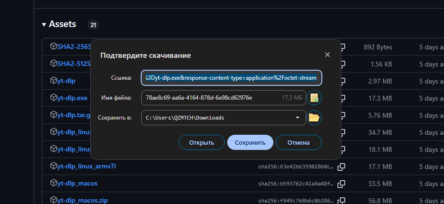
Task: Click the 17.3 MB size of yt-dlp.exe
Action: point(380,98)
